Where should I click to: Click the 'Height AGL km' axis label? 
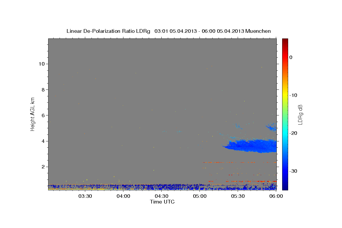tap(33, 114)
